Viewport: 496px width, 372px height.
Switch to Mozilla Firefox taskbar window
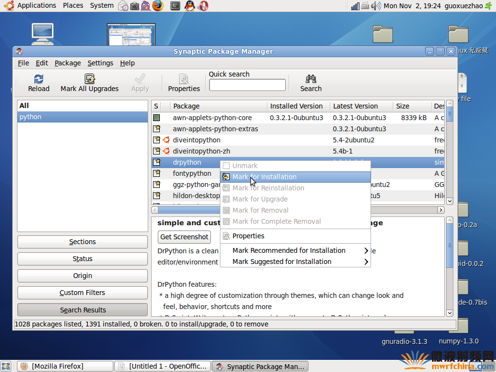coord(65,366)
